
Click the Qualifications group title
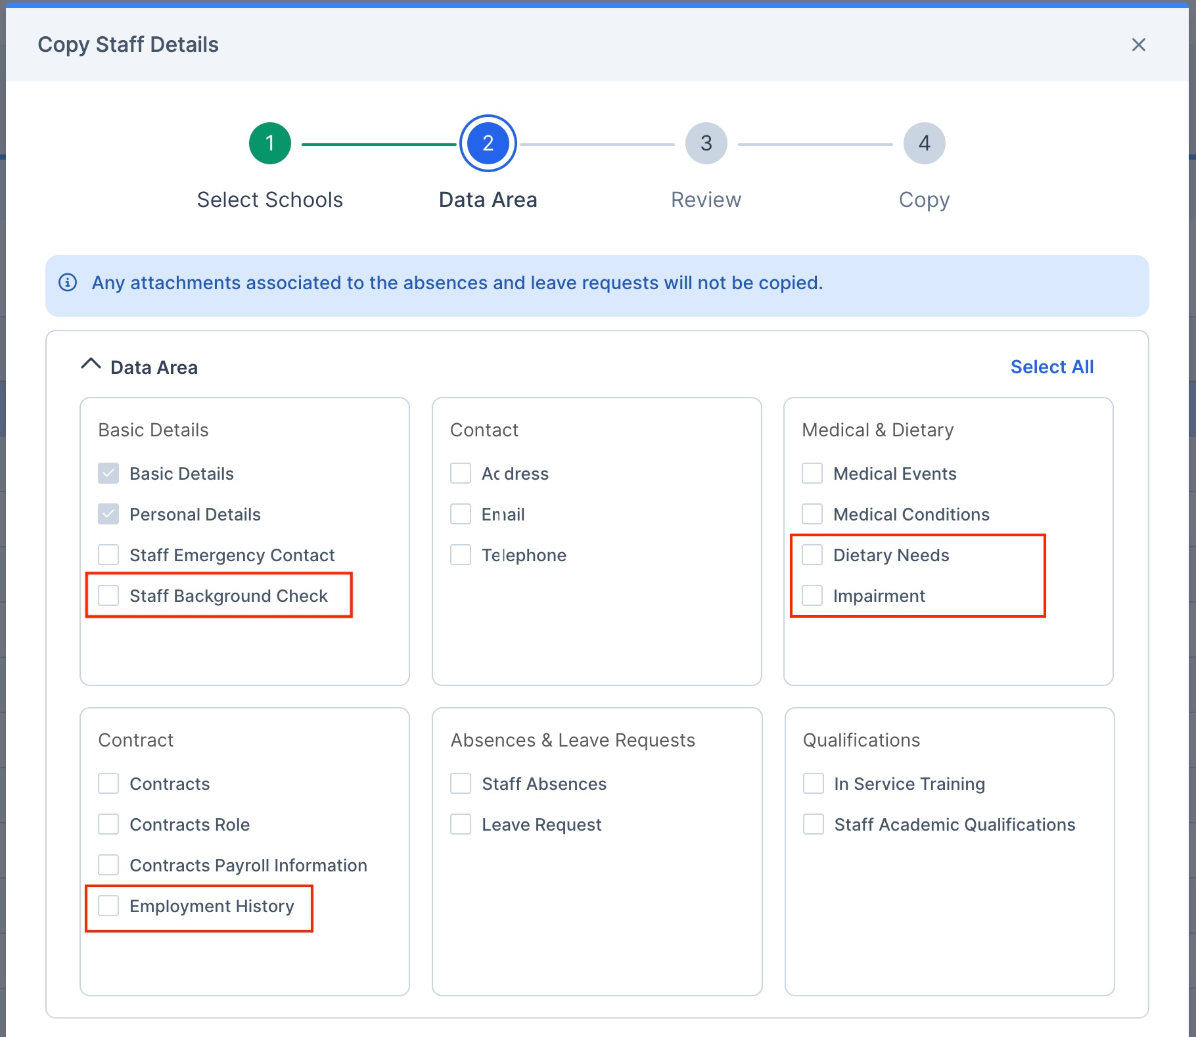coord(861,740)
